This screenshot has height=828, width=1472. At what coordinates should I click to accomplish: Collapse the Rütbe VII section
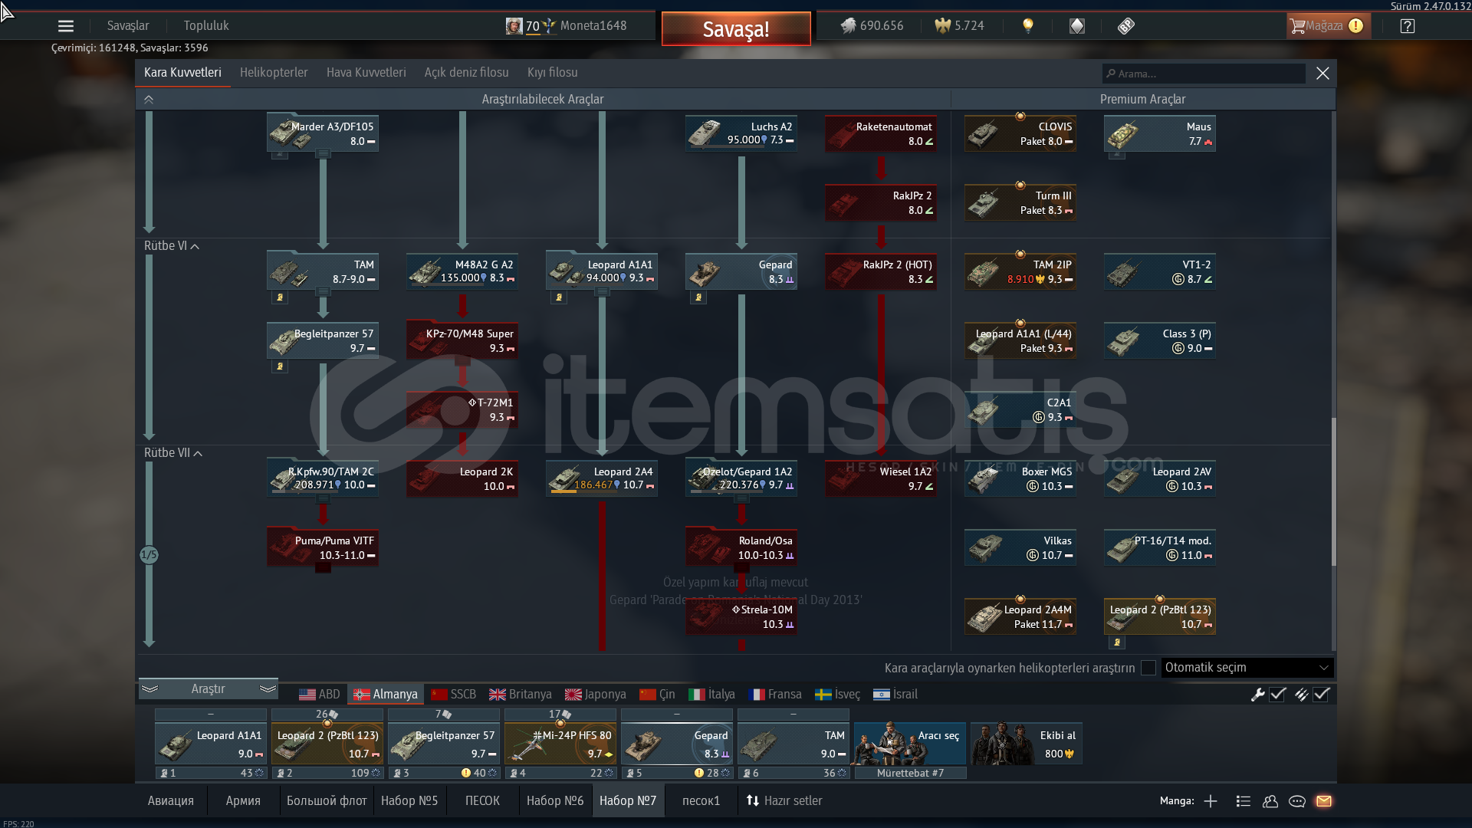173,453
